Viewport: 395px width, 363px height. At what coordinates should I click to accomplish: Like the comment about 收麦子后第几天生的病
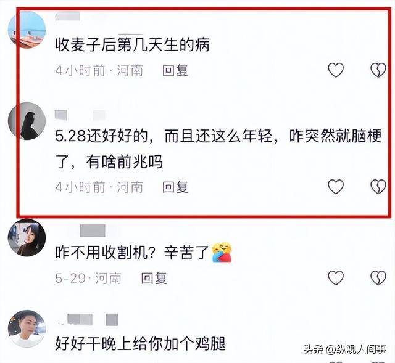pos(336,70)
